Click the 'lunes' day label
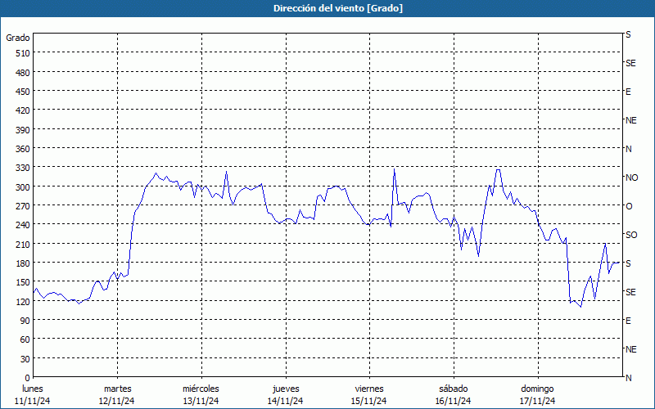The width and height of the screenshot is (655, 409). [x=33, y=389]
